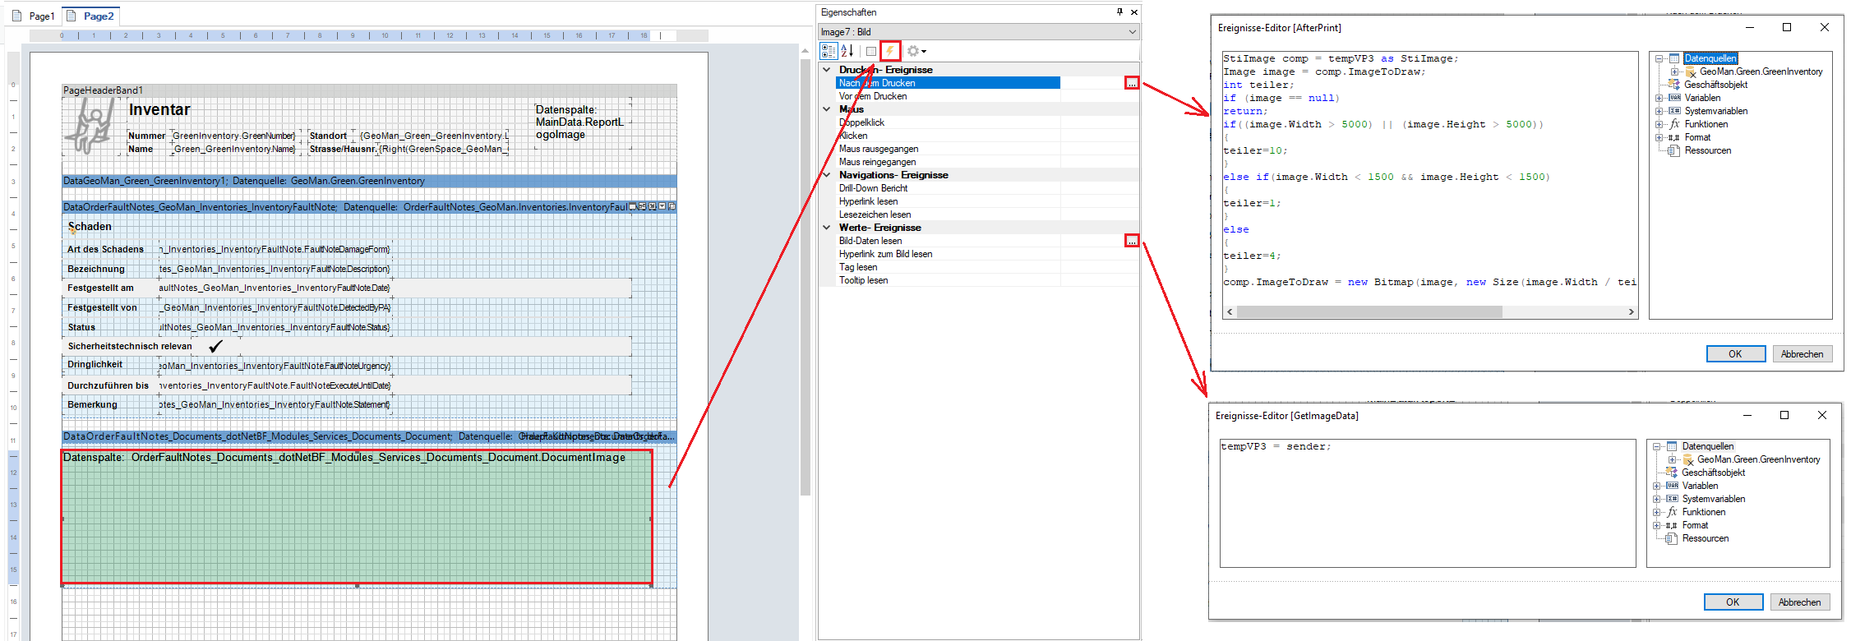Viewport: 1851px width, 641px height.
Task: Expand GeoMan.Green.GreenInventory in GetImageData editor
Action: [x=1672, y=459]
